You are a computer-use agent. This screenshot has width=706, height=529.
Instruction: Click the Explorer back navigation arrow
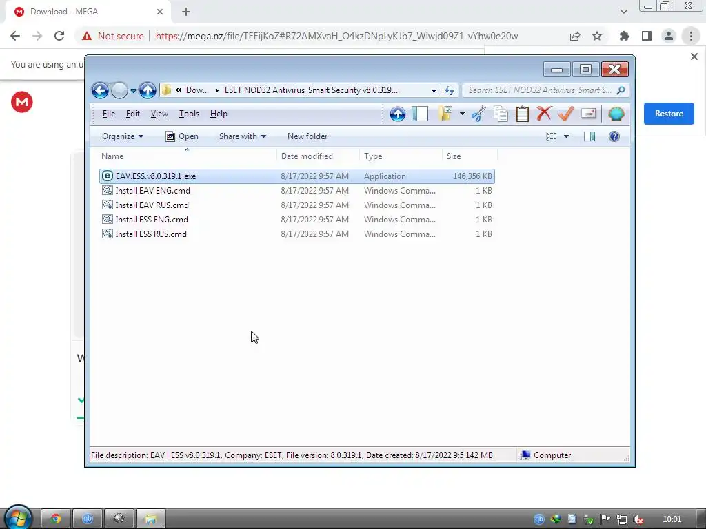point(100,90)
